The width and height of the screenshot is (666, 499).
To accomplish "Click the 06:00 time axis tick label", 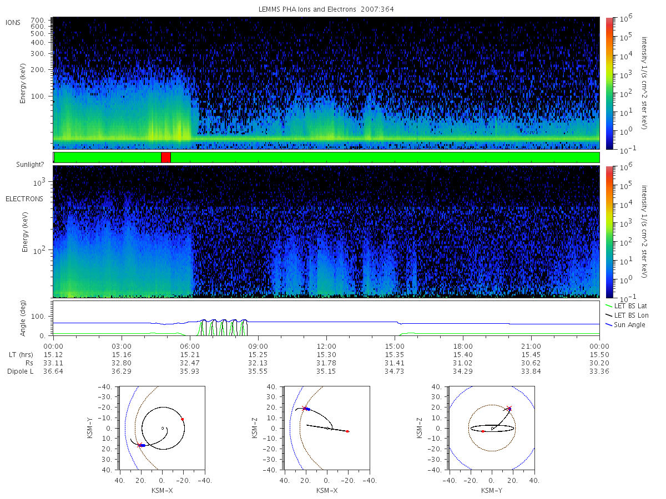I will [190, 344].
